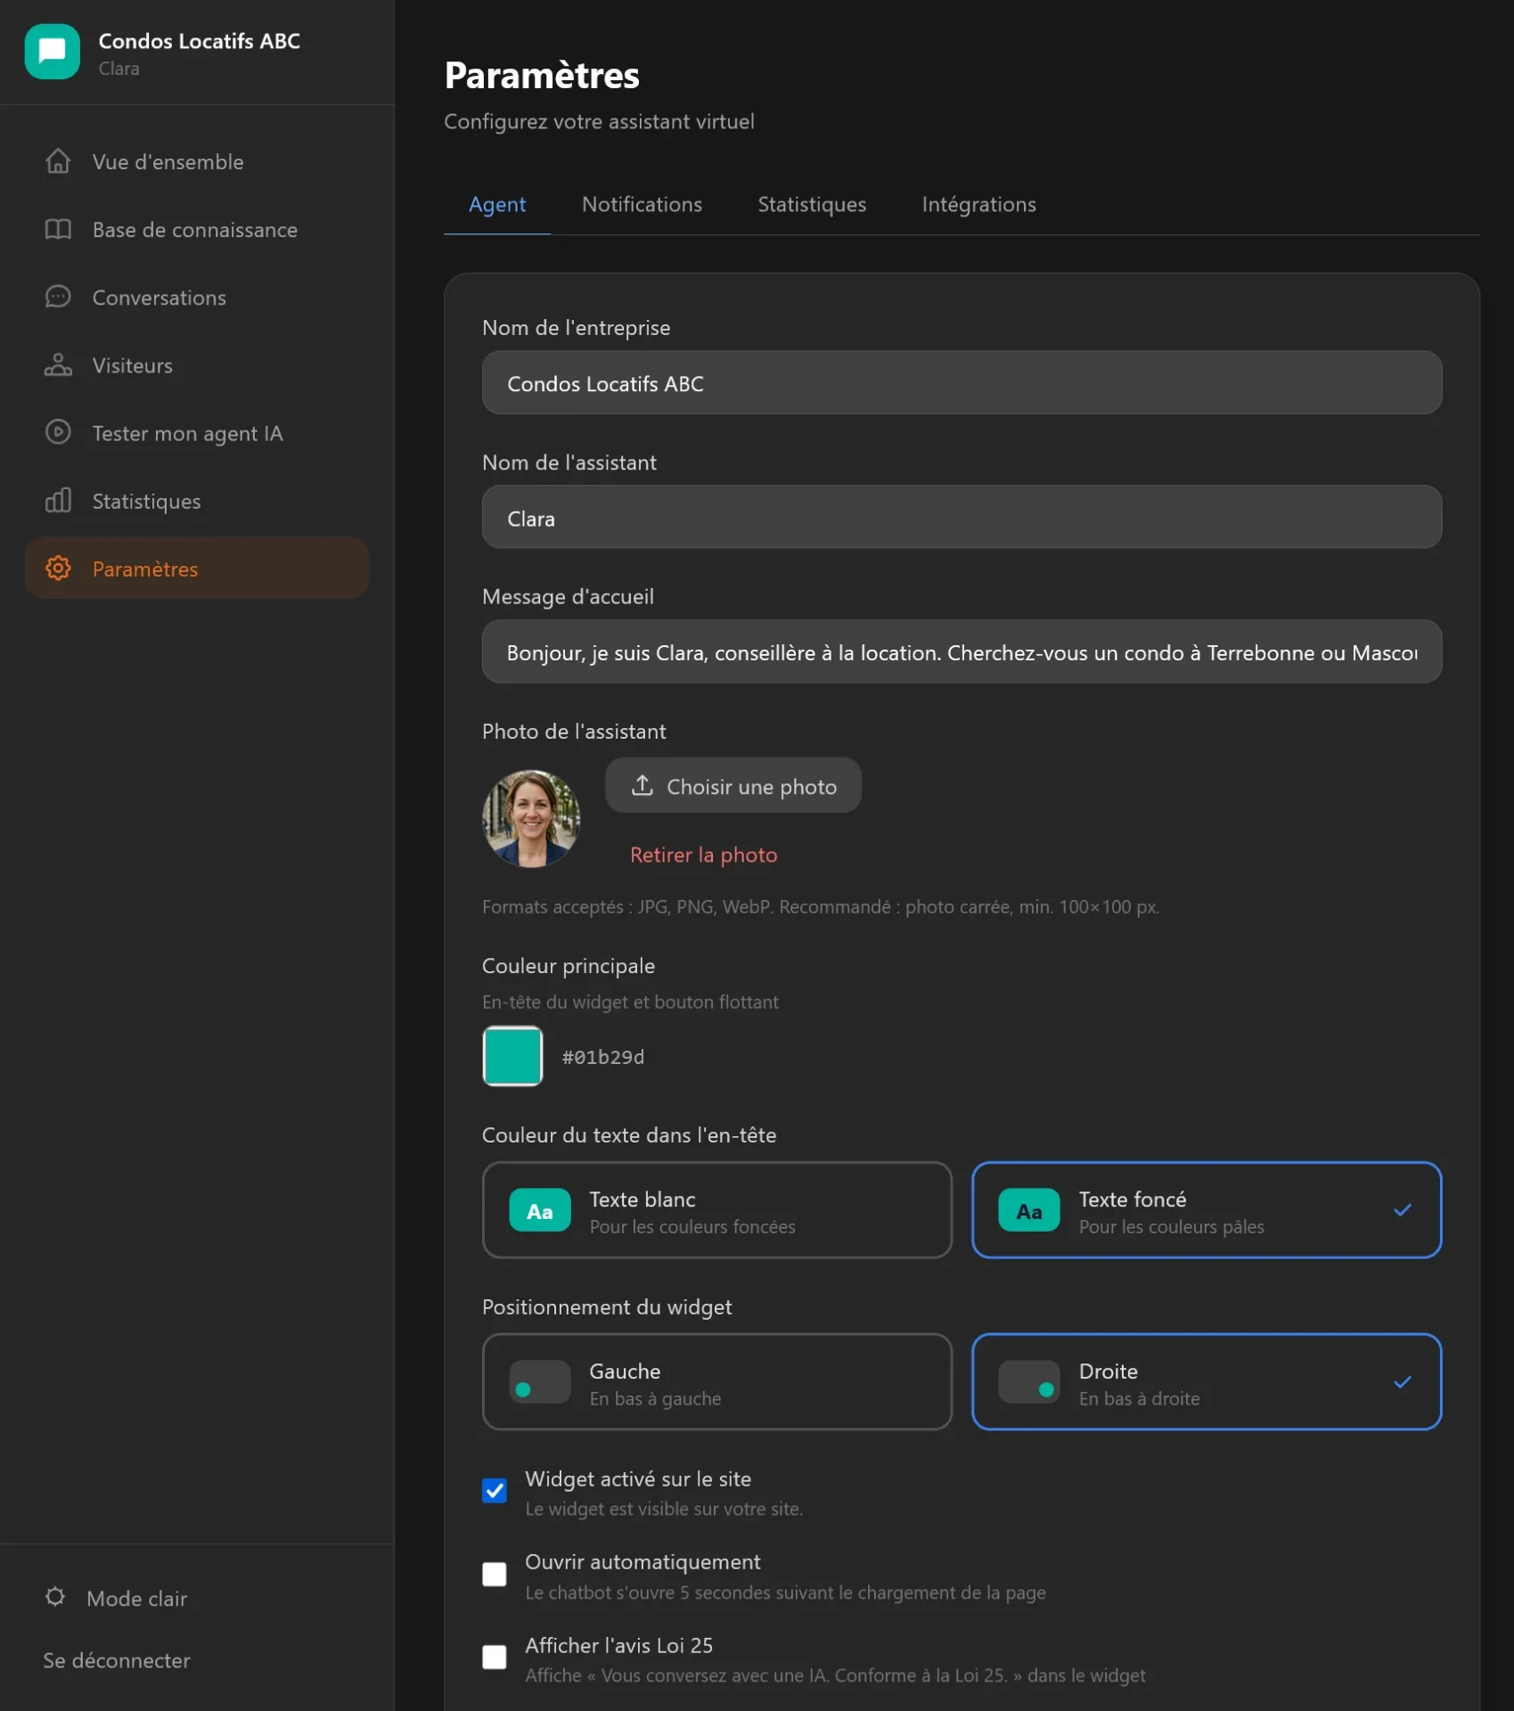Image resolution: width=1514 pixels, height=1711 pixels.
Task: Click Choisir une photo button
Action: point(733,786)
